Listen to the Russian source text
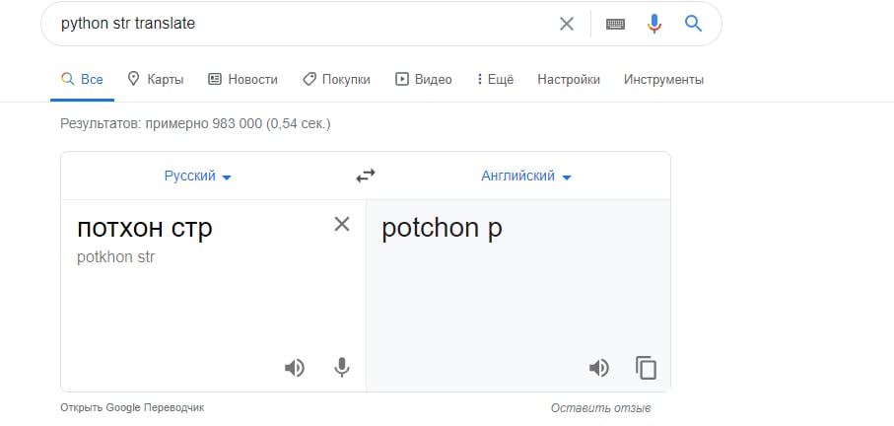The image size is (894, 426). (x=294, y=368)
